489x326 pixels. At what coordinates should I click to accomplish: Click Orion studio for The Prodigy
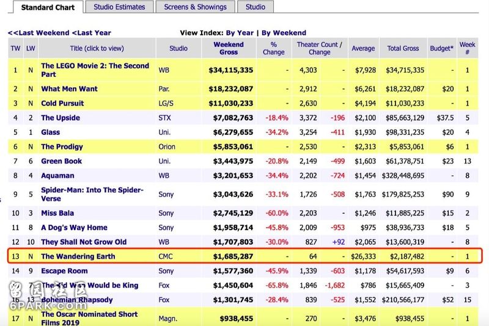point(167,147)
